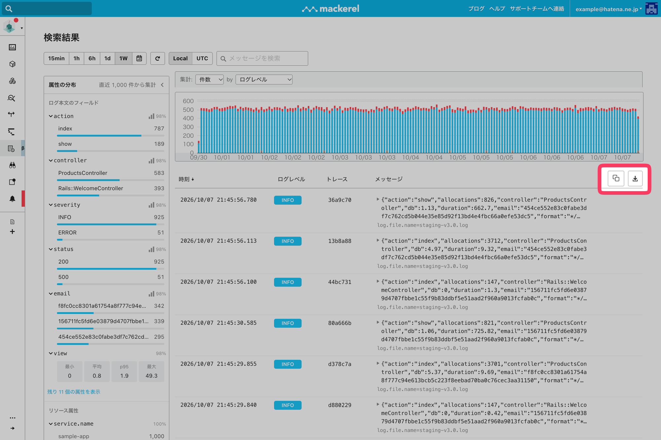Click the INFO severity distribution bar
Viewport: 661px width, 440px height.
111,224
